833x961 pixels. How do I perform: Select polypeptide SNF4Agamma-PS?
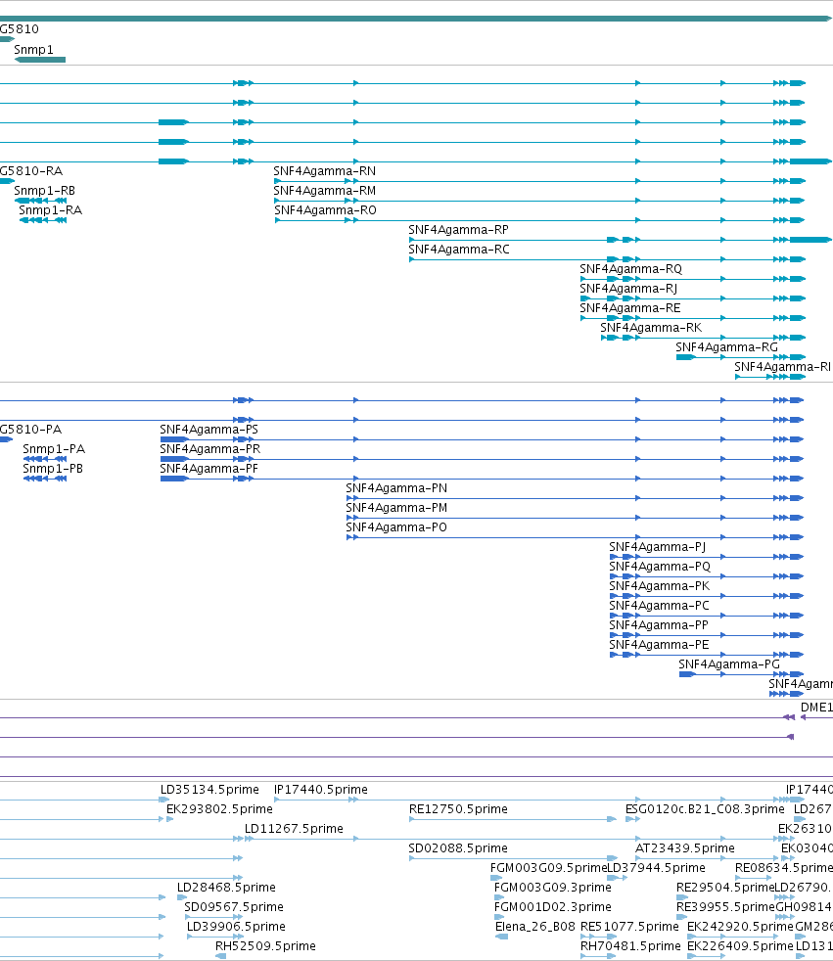coord(209,430)
